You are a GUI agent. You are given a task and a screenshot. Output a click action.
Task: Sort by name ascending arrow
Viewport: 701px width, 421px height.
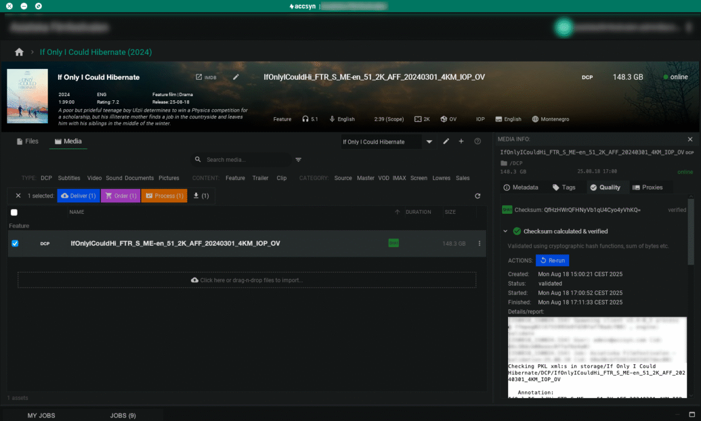click(397, 212)
